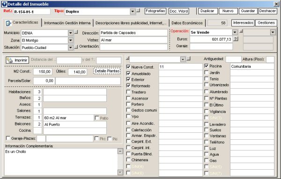Screen dimensions: 281x179
Task: Click scroll down arrow in Información Complementaria
Action: pos(120,172)
